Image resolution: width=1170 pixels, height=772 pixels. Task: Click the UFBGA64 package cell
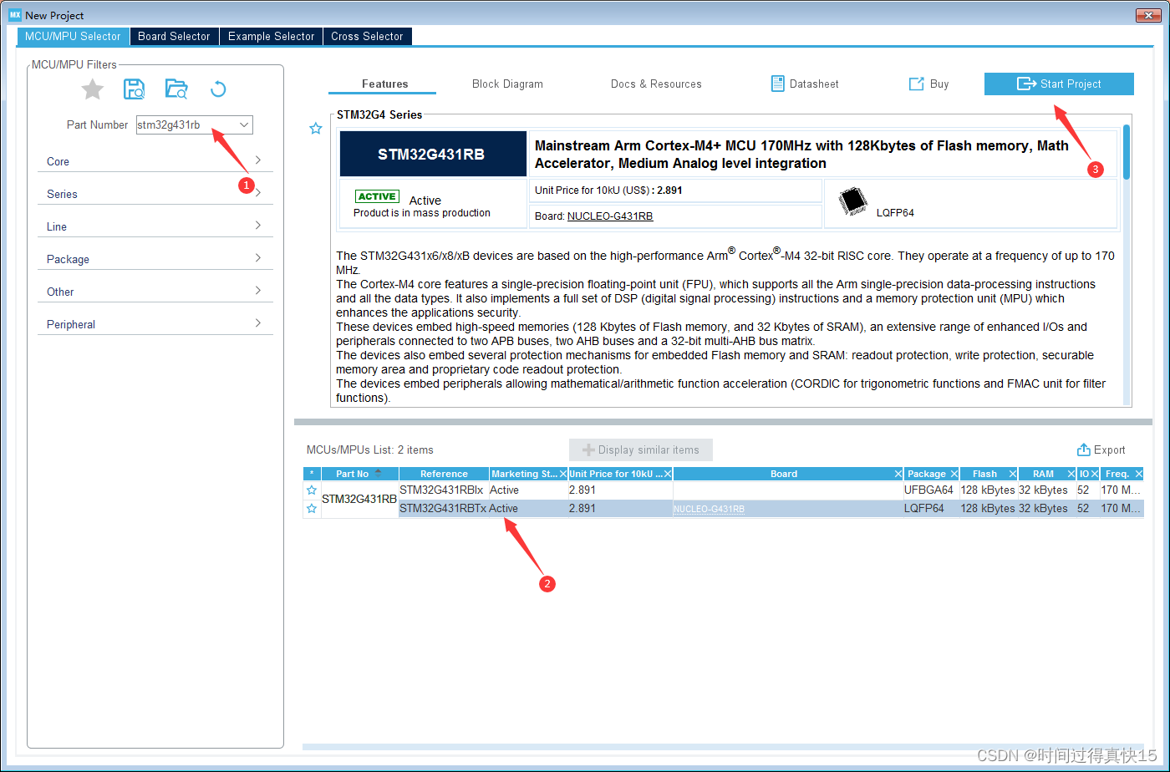tap(931, 490)
